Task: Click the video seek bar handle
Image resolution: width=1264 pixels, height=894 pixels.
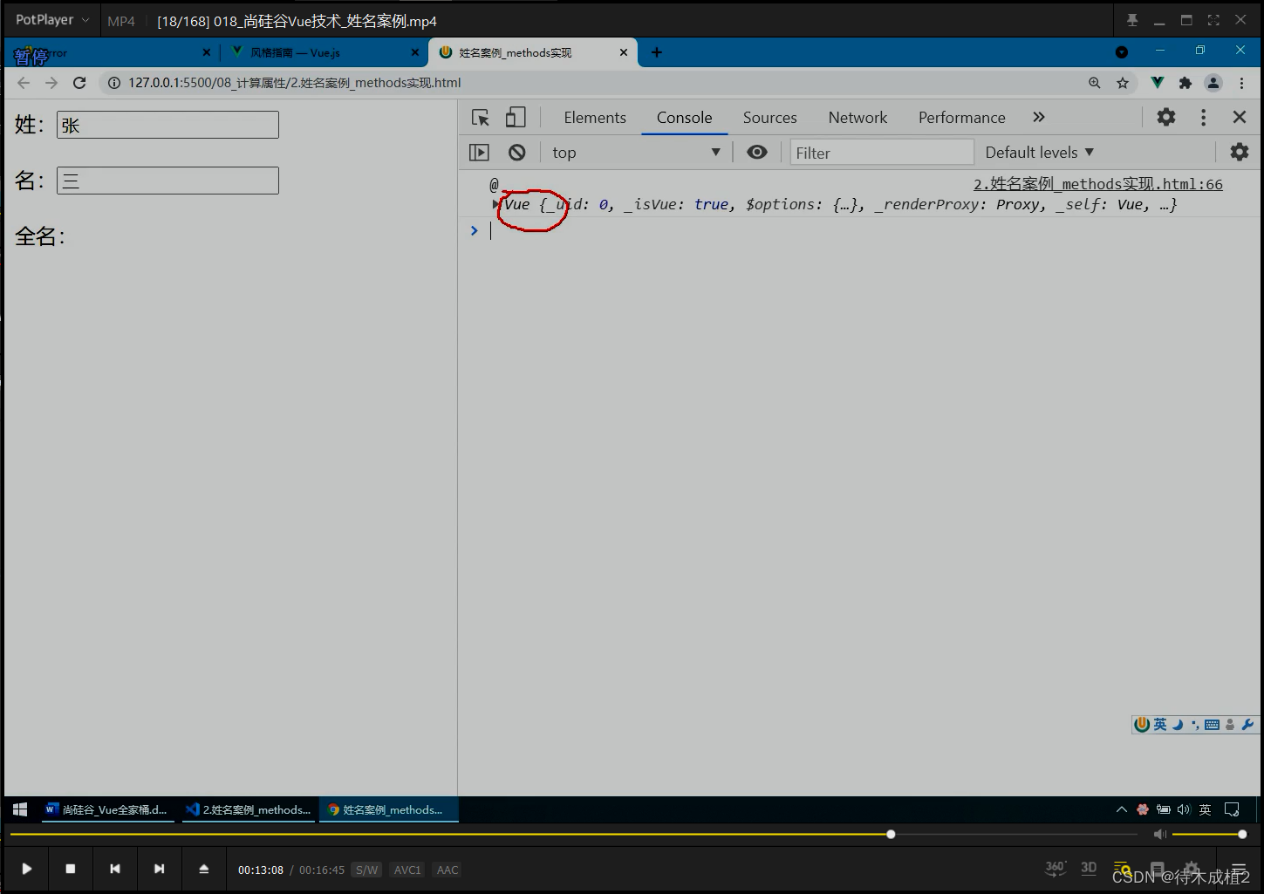Action: click(891, 835)
